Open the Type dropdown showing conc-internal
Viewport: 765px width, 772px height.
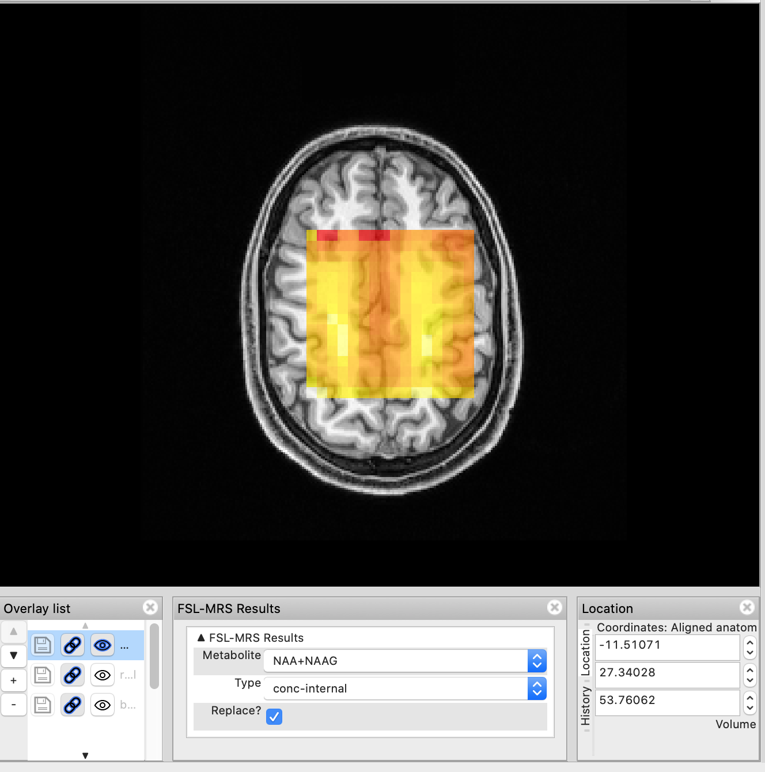(x=404, y=688)
